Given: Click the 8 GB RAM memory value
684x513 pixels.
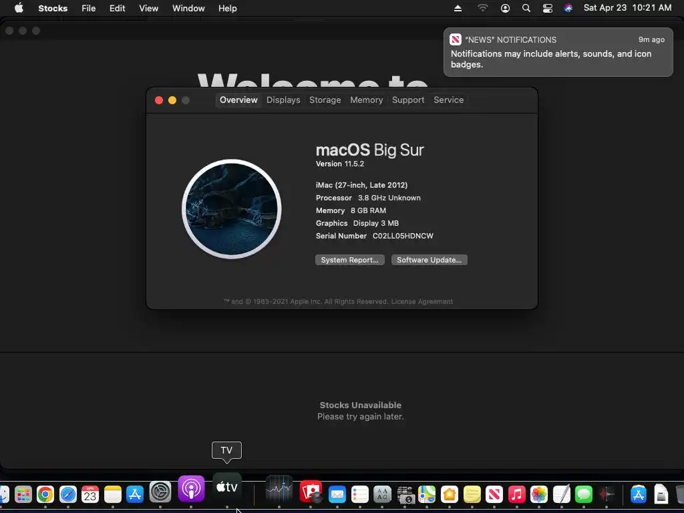Looking at the screenshot, I should point(368,210).
